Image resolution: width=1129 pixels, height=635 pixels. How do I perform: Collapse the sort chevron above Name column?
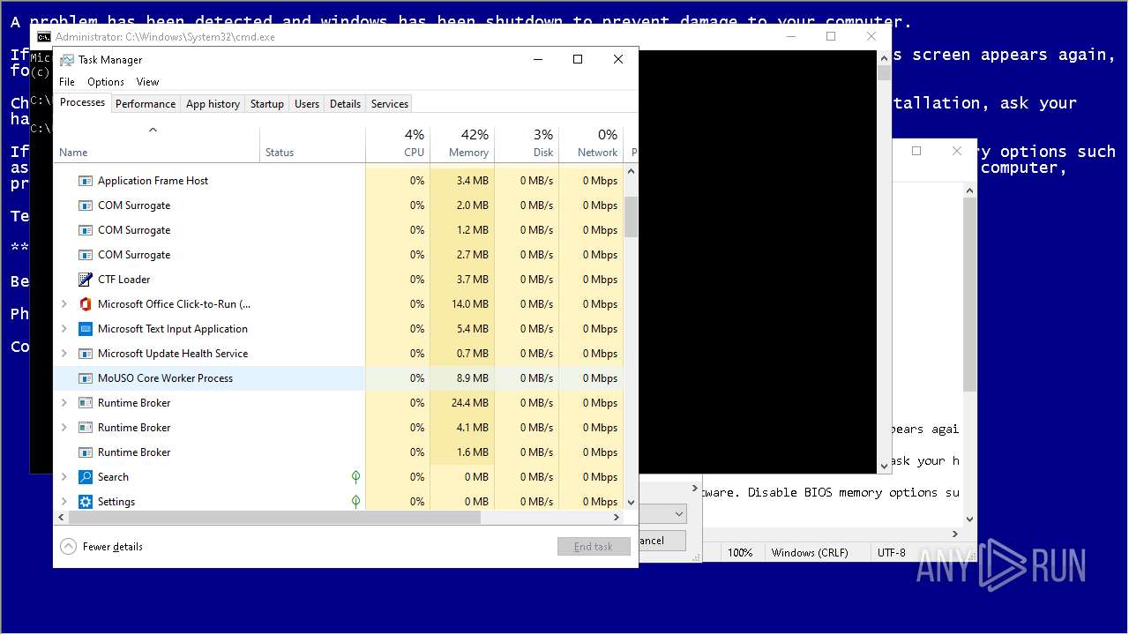pos(153,131)
